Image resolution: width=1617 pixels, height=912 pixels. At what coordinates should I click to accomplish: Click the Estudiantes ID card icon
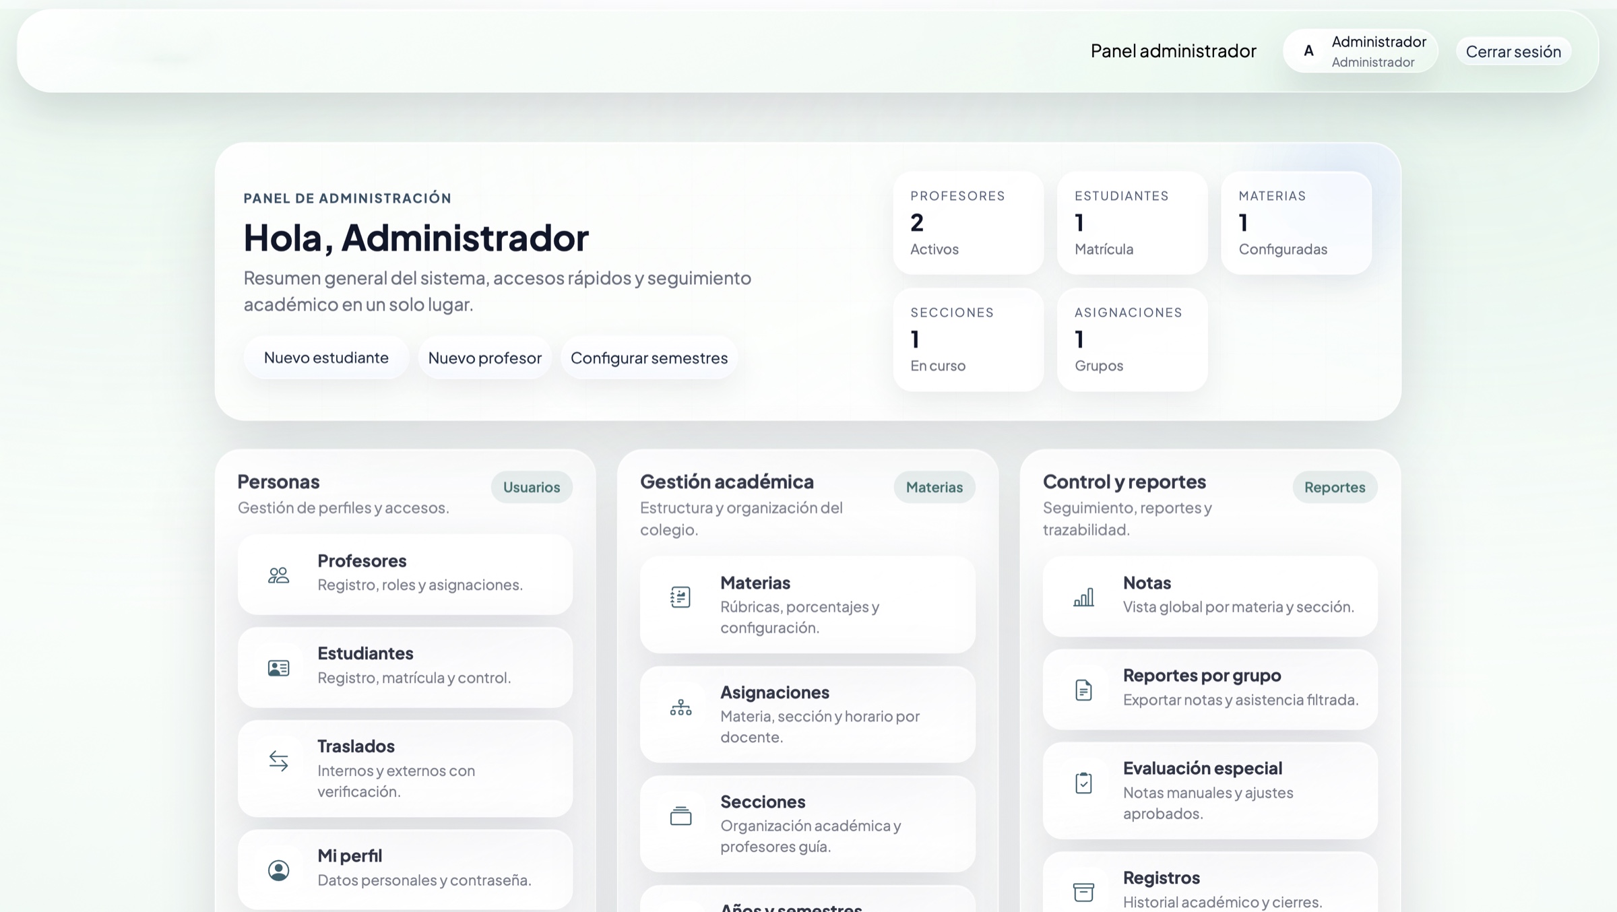click(x=278, y=667)
